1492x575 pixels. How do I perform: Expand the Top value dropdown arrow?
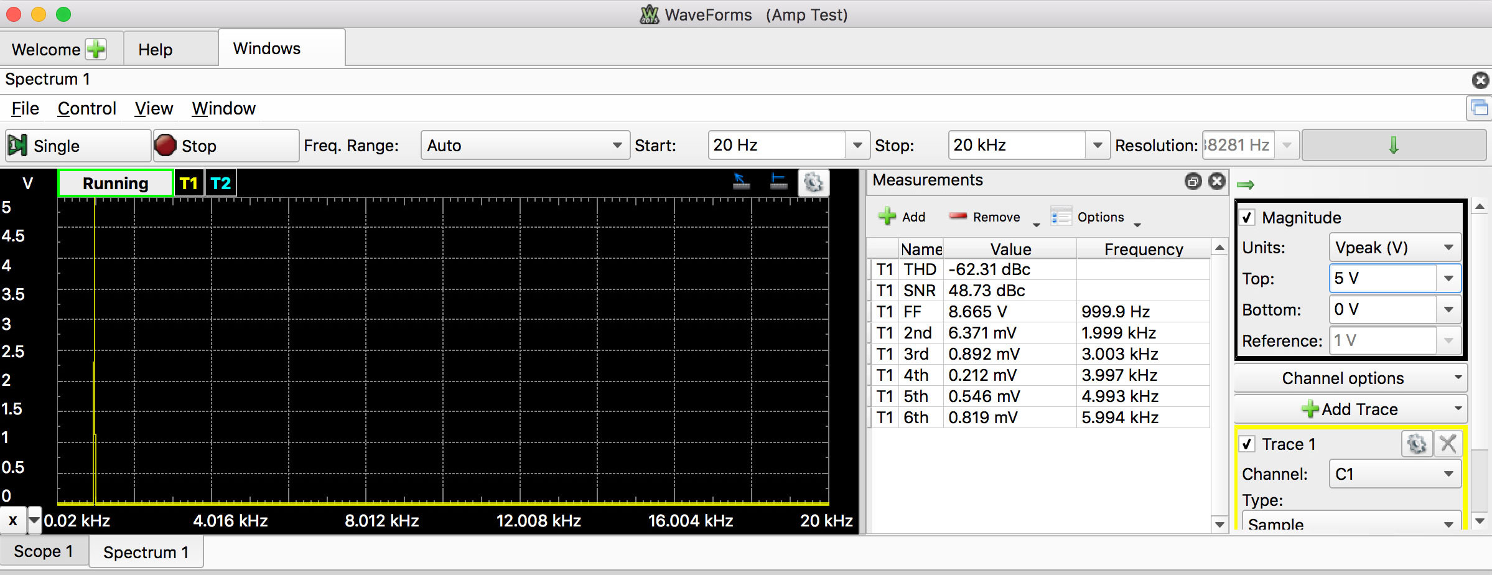[x=1448, y=278]
